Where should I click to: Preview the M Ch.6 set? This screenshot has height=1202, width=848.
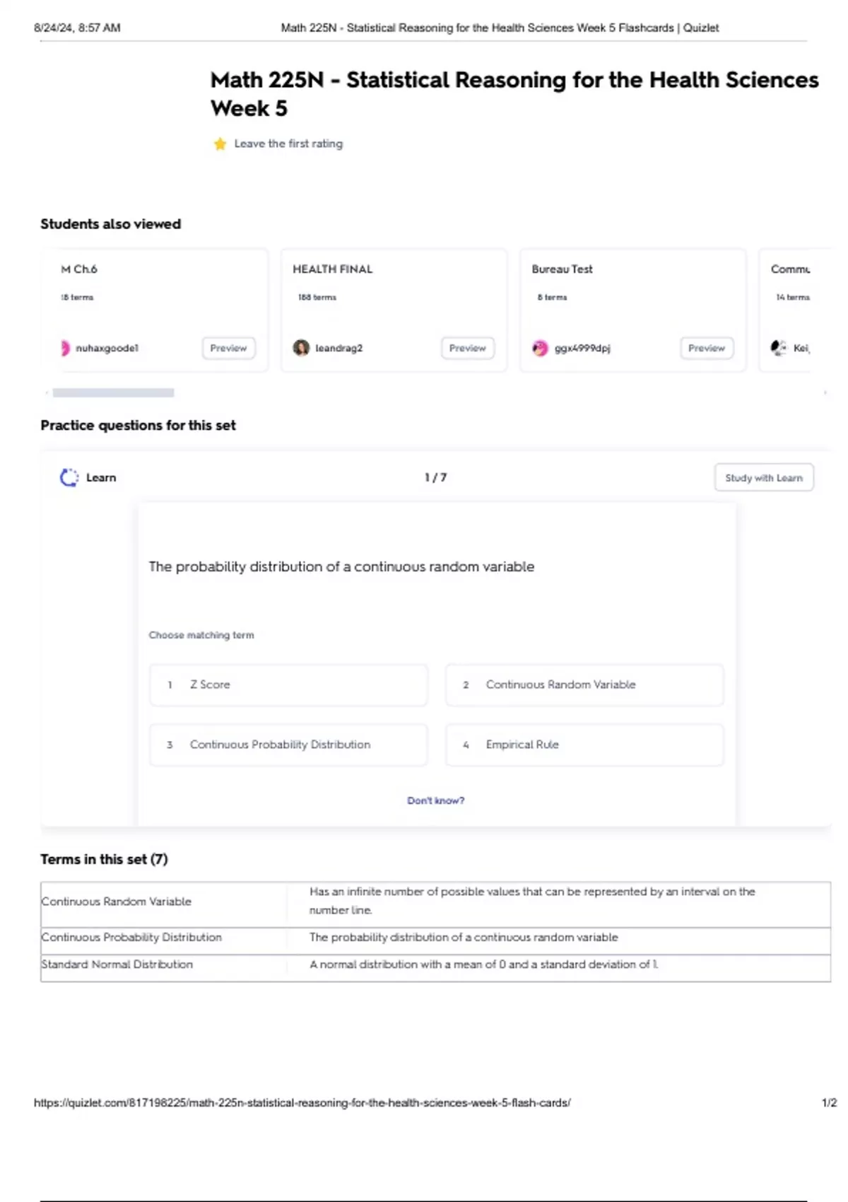pyautogui.click(x=228, y=348)
